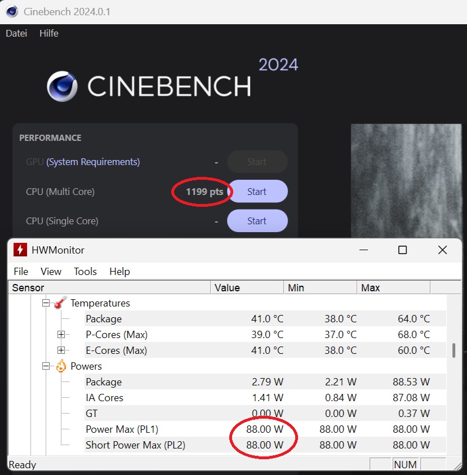467x475 pixels.
Task: Click the Cinebench app icon in title bar
Action: pyautogui.click(x=12, y=11)
